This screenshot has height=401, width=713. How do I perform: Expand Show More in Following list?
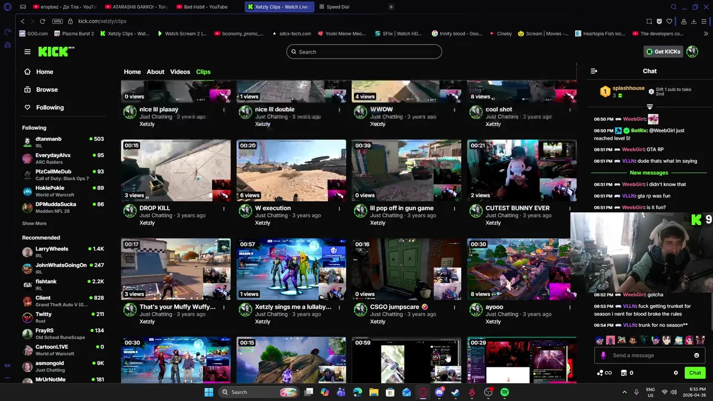click(34, 223)
